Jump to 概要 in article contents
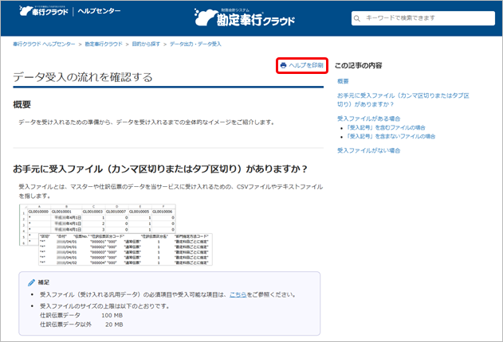The height and width of the screenshot is (342, 503). pyautogui.click(x=343, y=81)
